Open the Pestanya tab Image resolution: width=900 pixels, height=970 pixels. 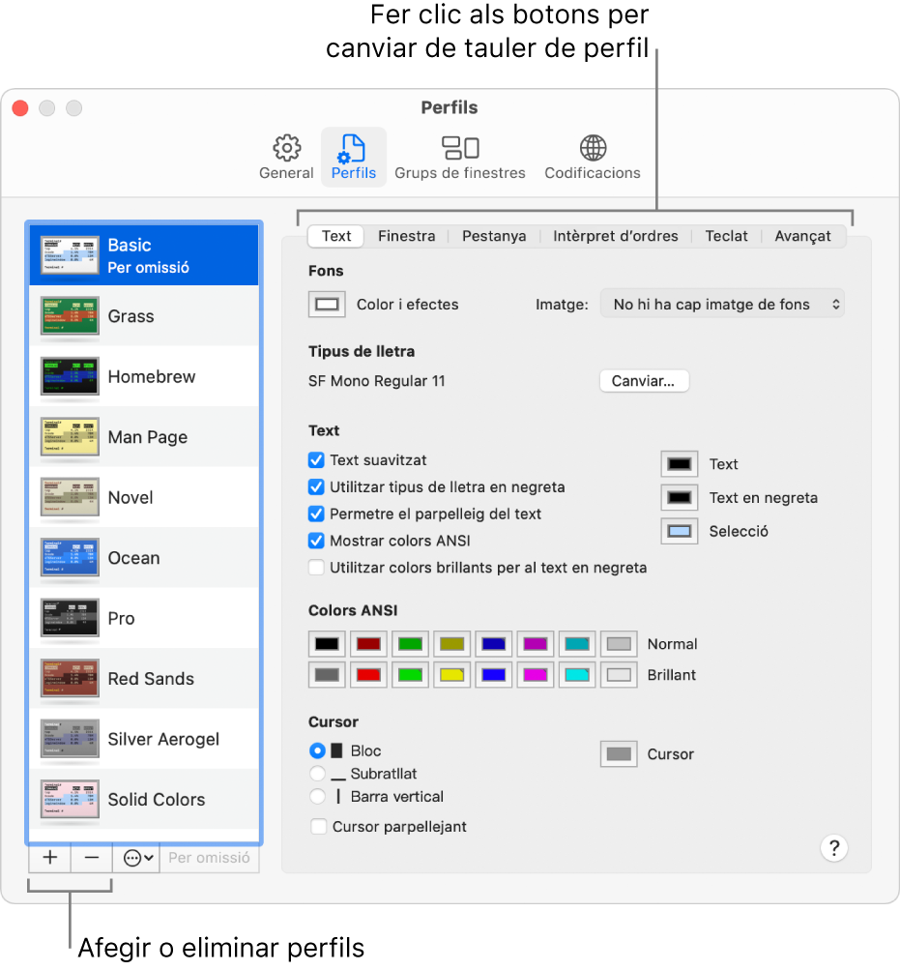(494, 236)
